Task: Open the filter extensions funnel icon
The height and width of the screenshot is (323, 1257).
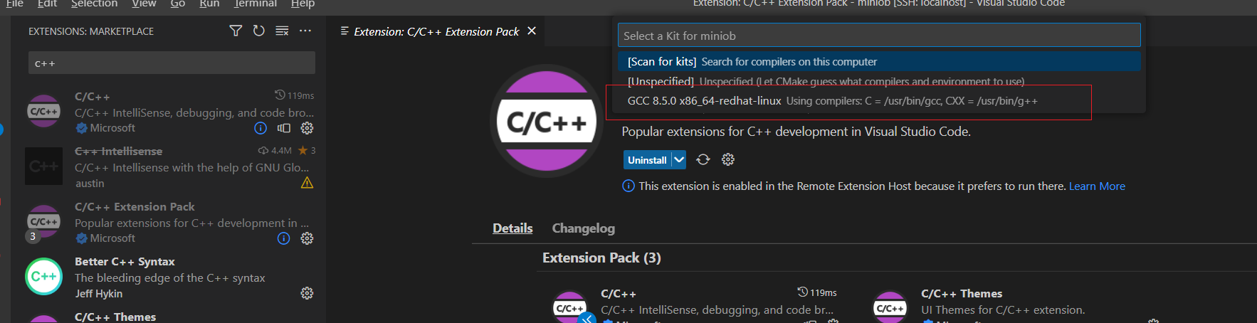Action: (x=236, y=31)
